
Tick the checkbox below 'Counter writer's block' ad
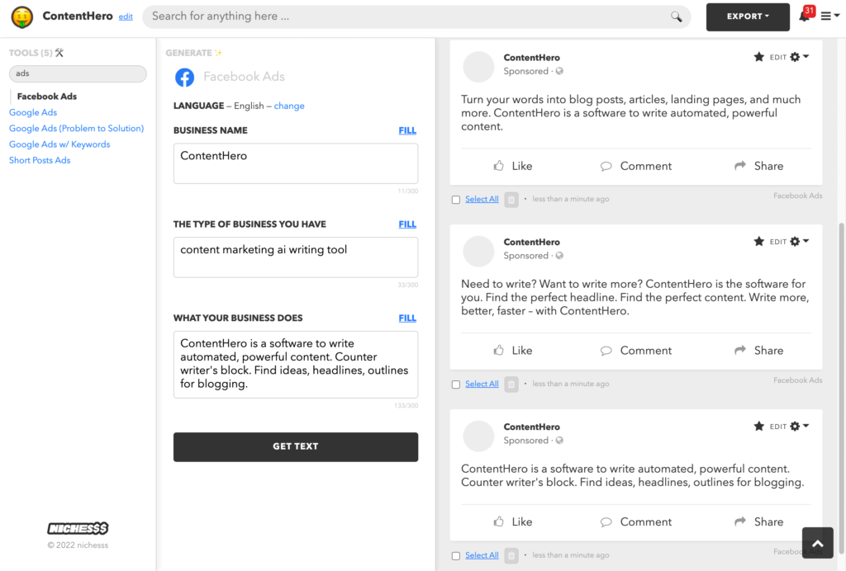tap(456, 556)
